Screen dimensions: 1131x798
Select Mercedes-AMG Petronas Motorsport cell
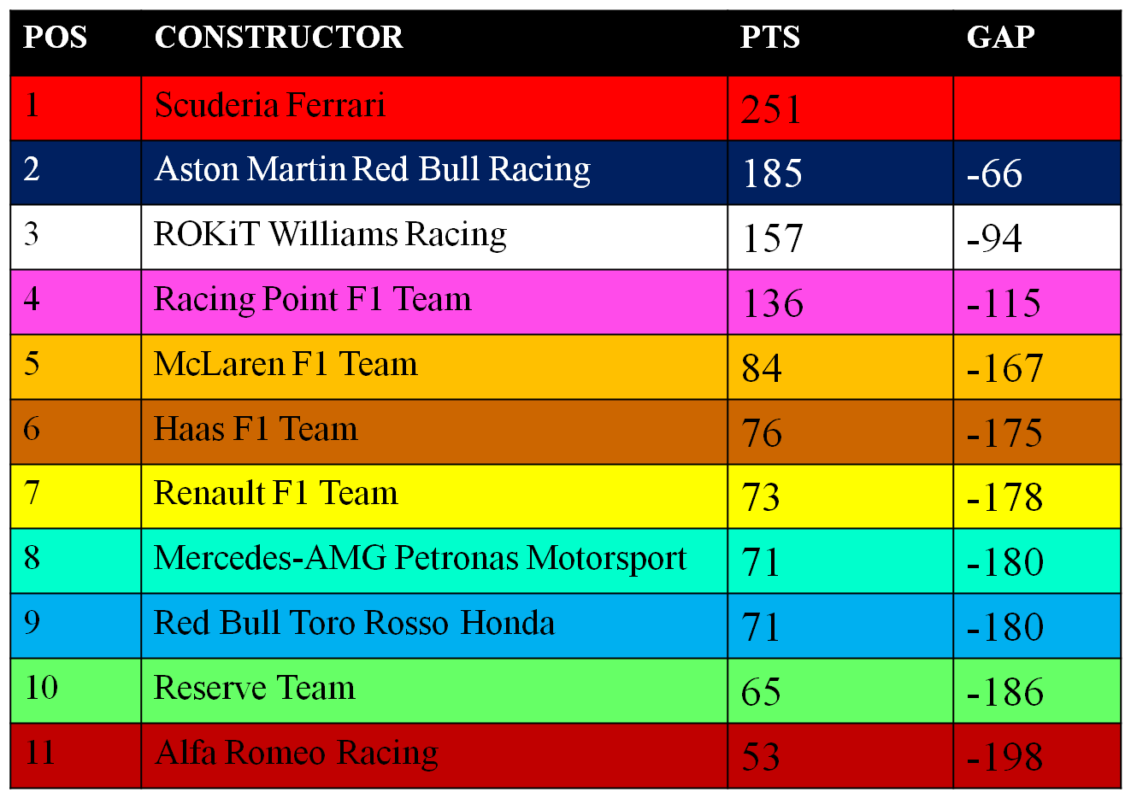(434, 561)
